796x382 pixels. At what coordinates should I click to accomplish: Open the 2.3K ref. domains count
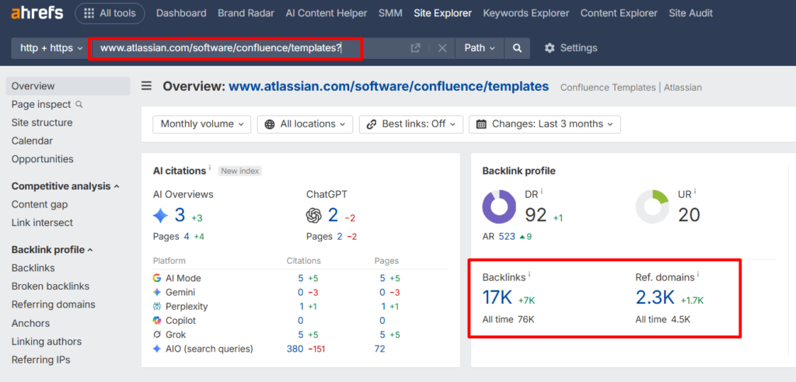655,298
